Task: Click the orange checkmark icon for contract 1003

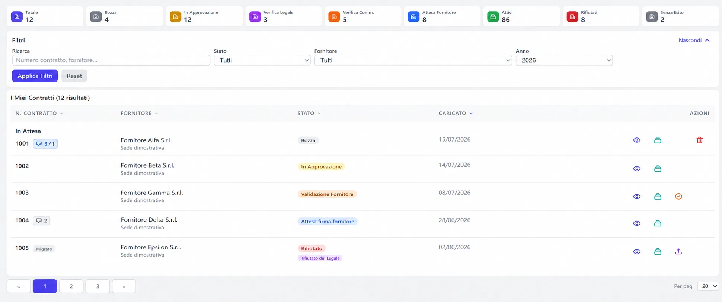Action: (678, 196)
